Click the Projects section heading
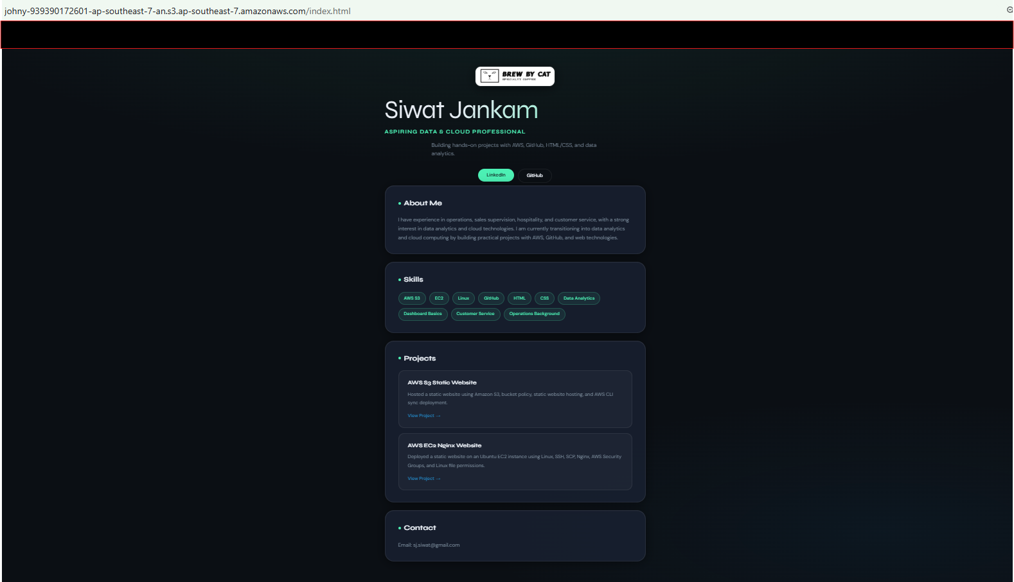Viewport: 1014px width, 582px height. [420, 358]
